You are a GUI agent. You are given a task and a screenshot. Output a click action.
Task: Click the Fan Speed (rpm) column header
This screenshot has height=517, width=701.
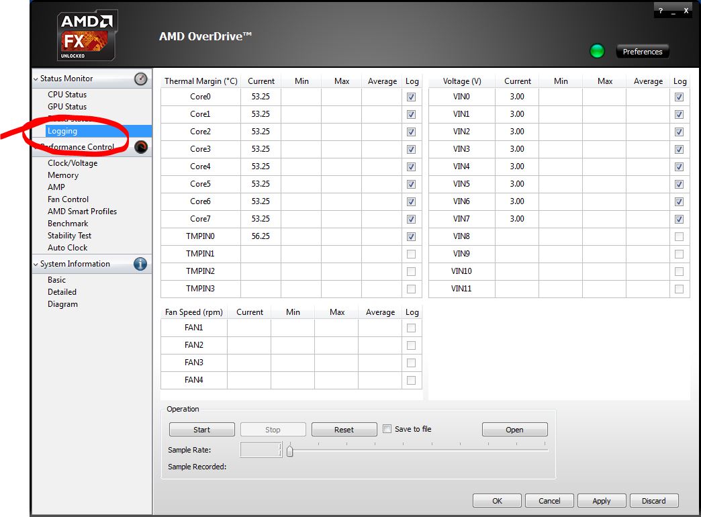click(x=194, y=312)
